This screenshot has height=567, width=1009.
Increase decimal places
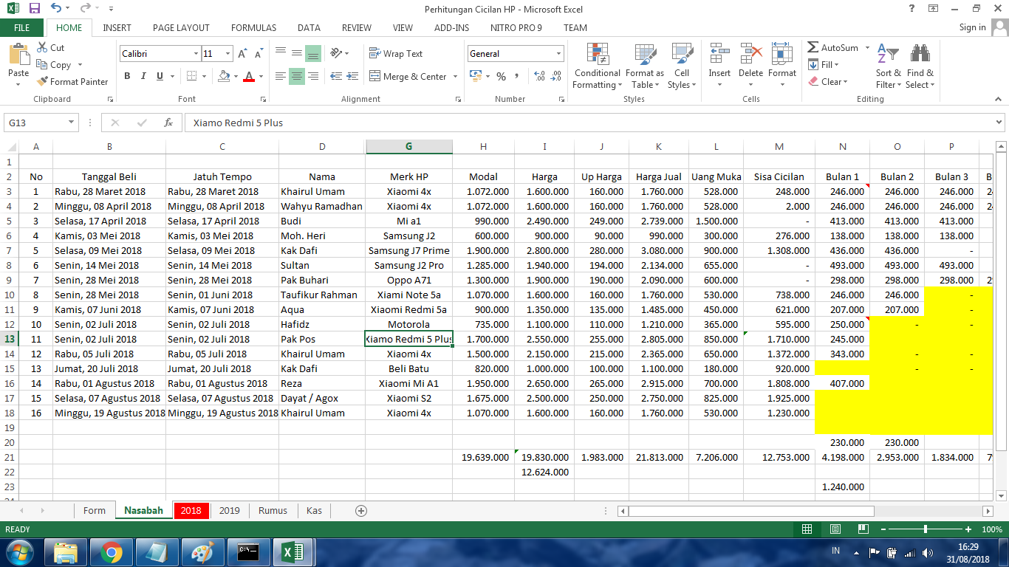[539, 76]
